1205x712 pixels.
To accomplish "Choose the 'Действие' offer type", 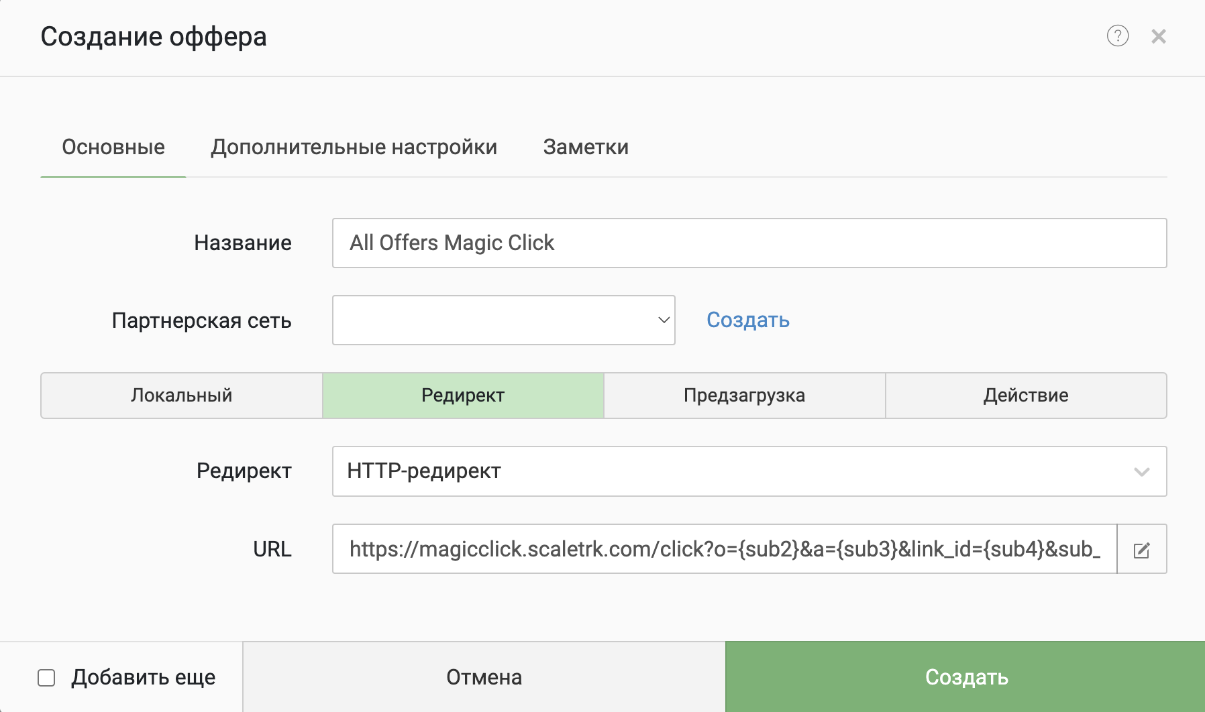I will point(1026,396).
